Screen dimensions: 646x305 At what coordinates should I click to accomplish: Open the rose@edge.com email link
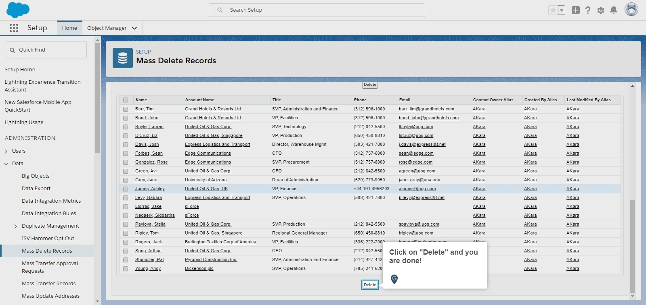pyautogui.click(x=415, y=162)
